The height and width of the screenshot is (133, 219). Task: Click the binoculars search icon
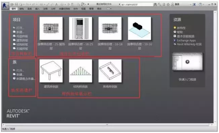[x=155, y=5]
